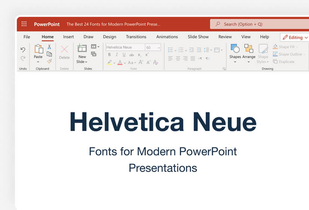Screen dimensions: 309x210
Task: Click the PowerPoint app name
Action: 47,24
